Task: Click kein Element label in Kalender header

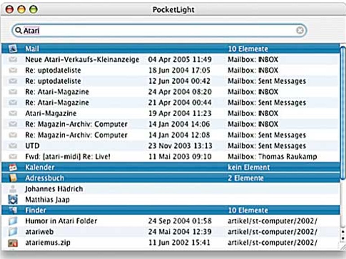Action: coord(248,167)
